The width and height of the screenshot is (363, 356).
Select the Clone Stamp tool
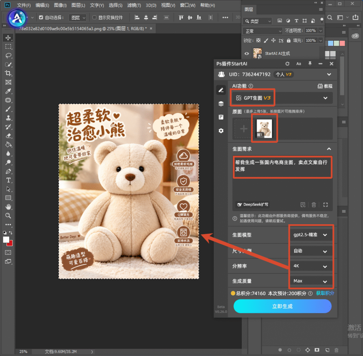coord(8,118)
